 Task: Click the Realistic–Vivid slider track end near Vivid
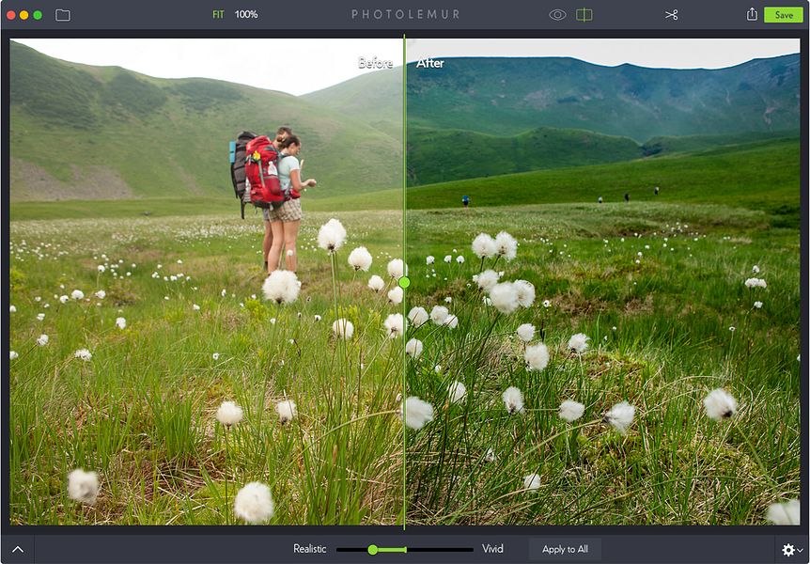(470, 550)
